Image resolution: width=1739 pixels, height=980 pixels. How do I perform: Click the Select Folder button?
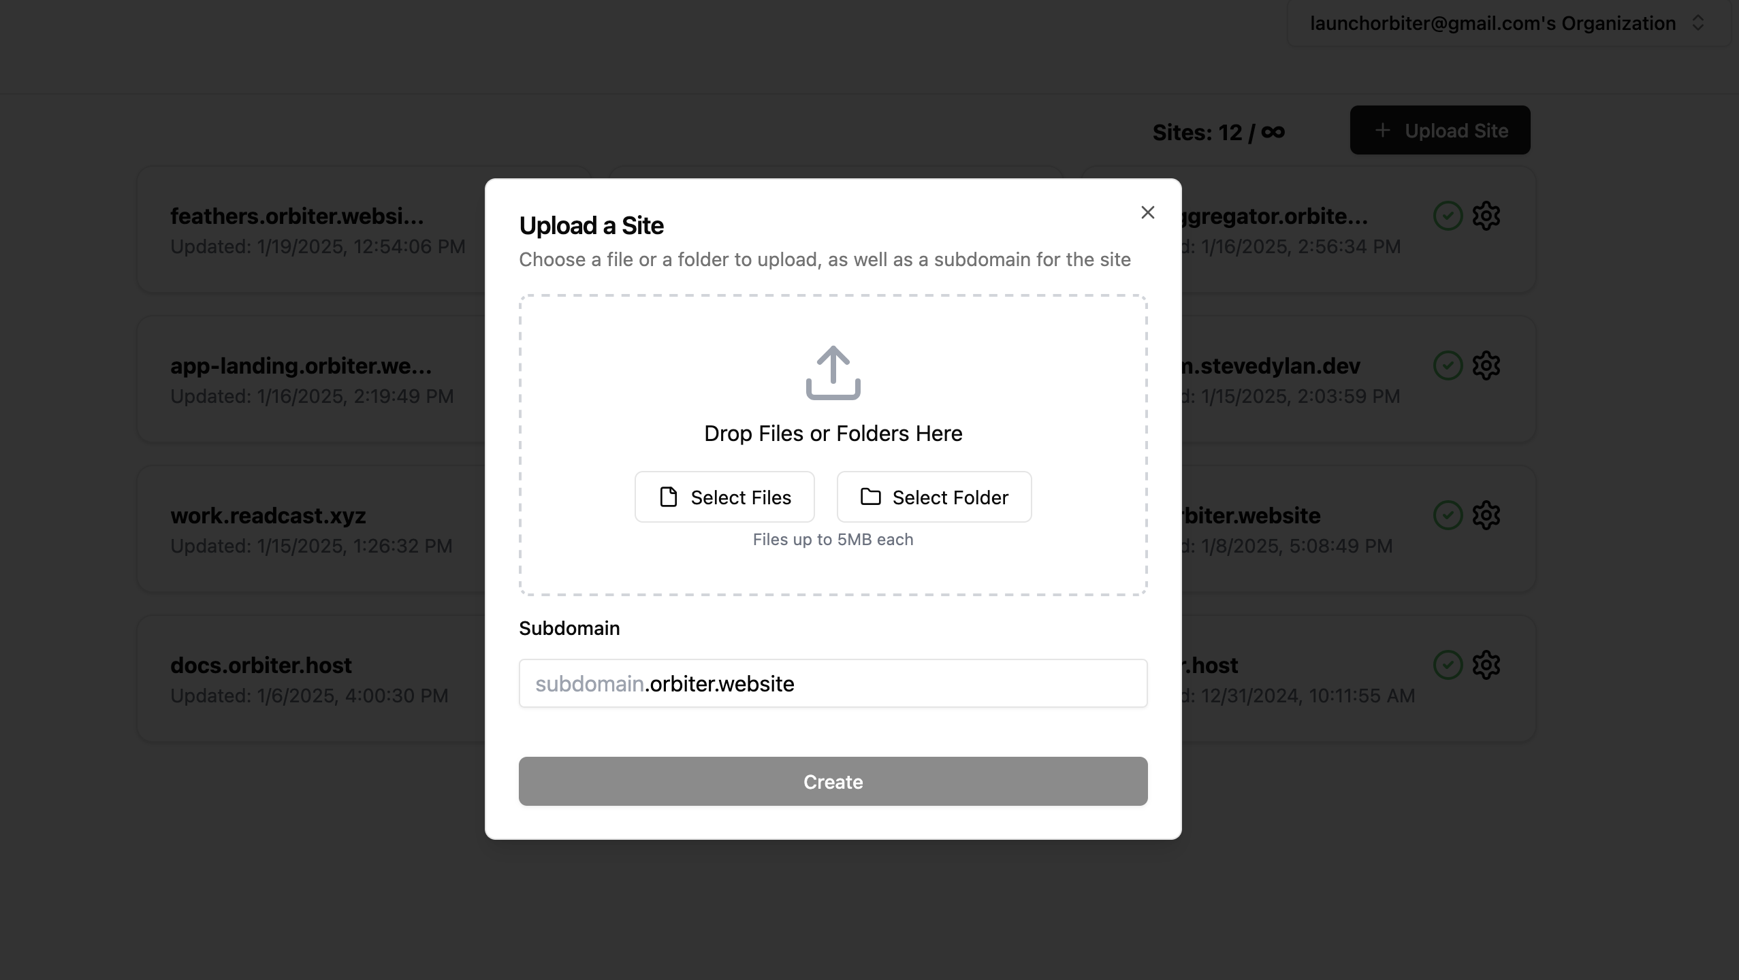pyautogui.click(x=934, y=497)
